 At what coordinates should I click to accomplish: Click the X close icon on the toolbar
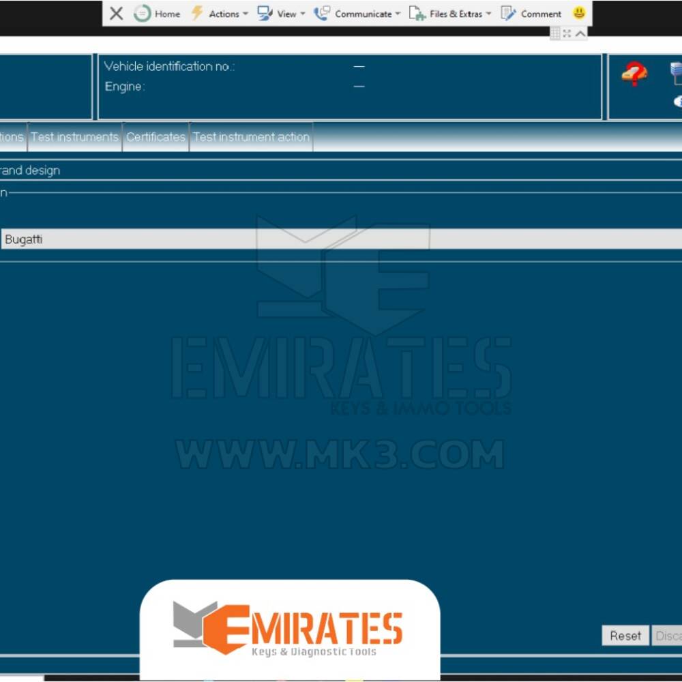[x=116, y=12]
